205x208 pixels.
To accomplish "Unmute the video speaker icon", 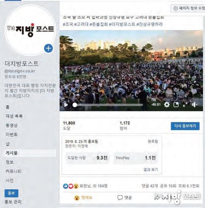I will pos(194,105).
